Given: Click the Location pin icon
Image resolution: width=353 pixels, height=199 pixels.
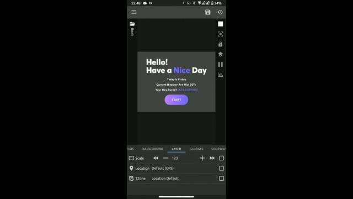Looking at the screenshot, I should pyautogui.click(x=131, y=168).
